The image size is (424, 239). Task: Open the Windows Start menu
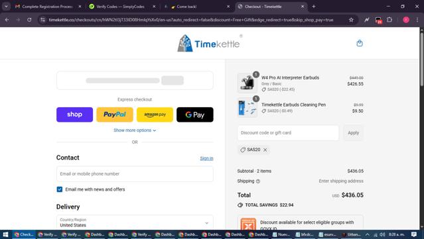[x=6, y=234]
